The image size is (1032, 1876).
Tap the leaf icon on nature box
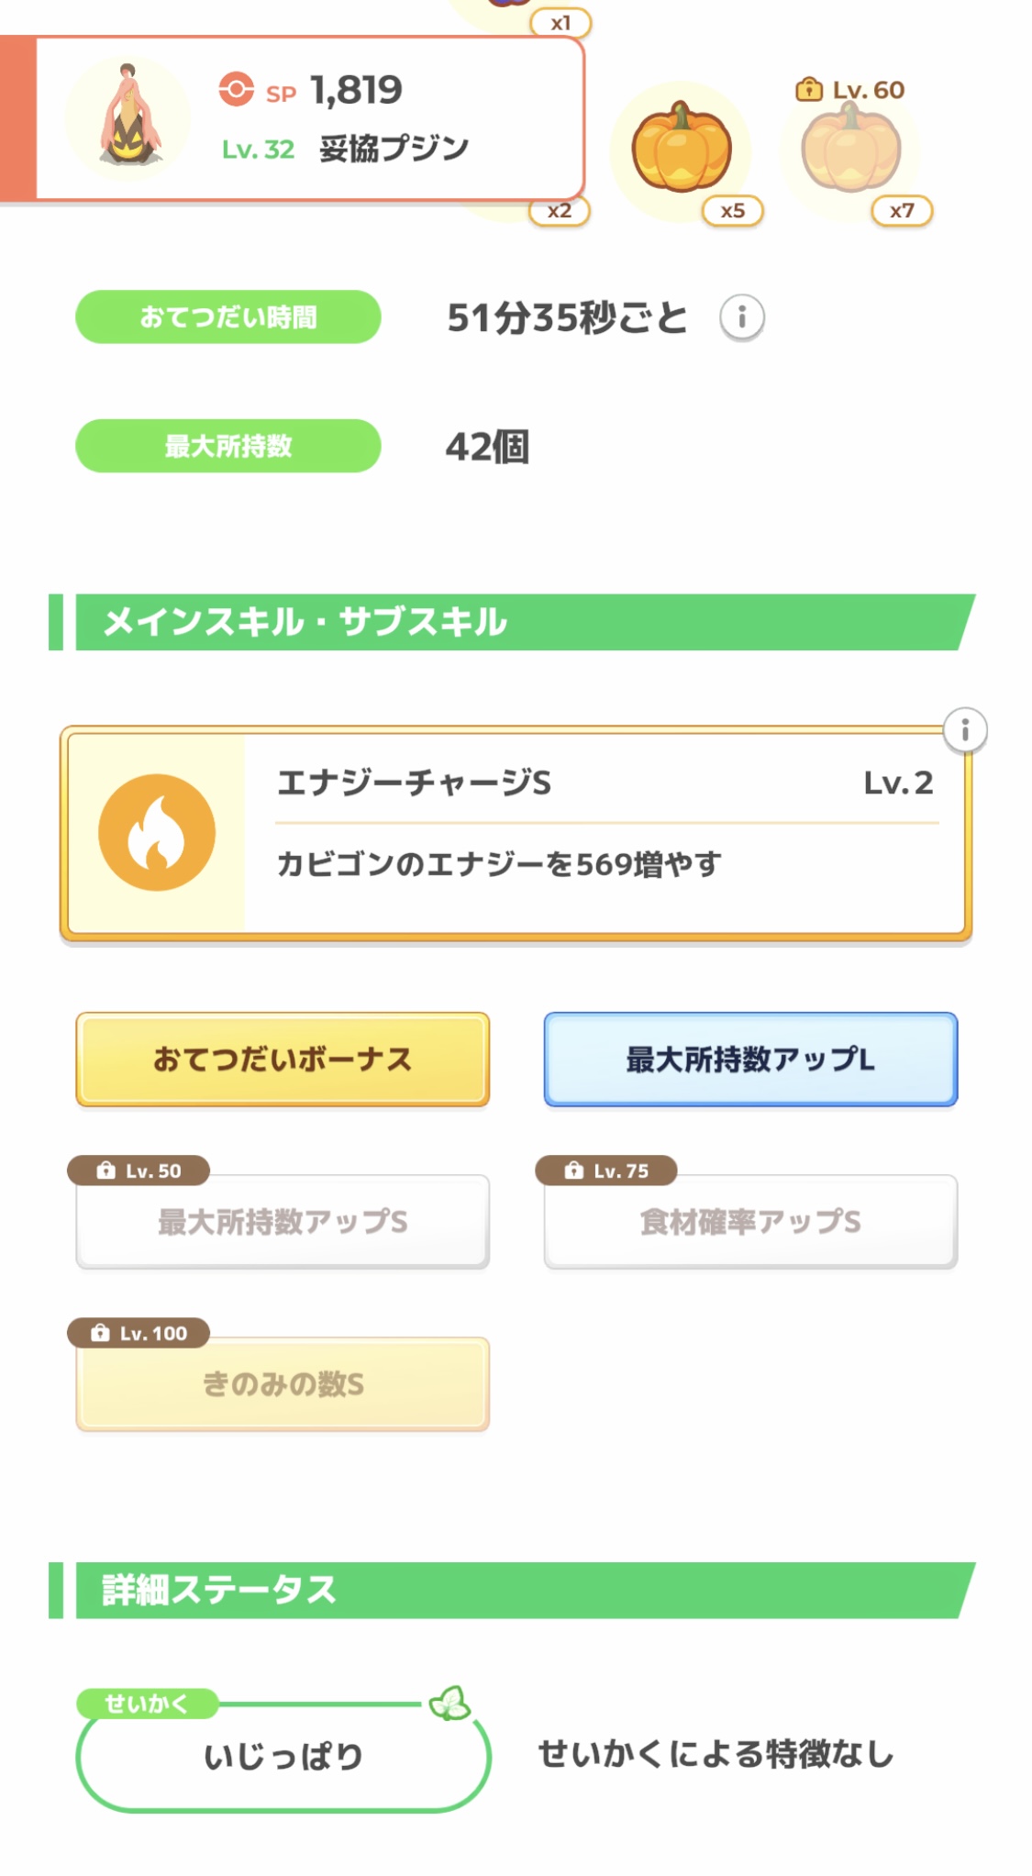click(x=449, y=1704)
